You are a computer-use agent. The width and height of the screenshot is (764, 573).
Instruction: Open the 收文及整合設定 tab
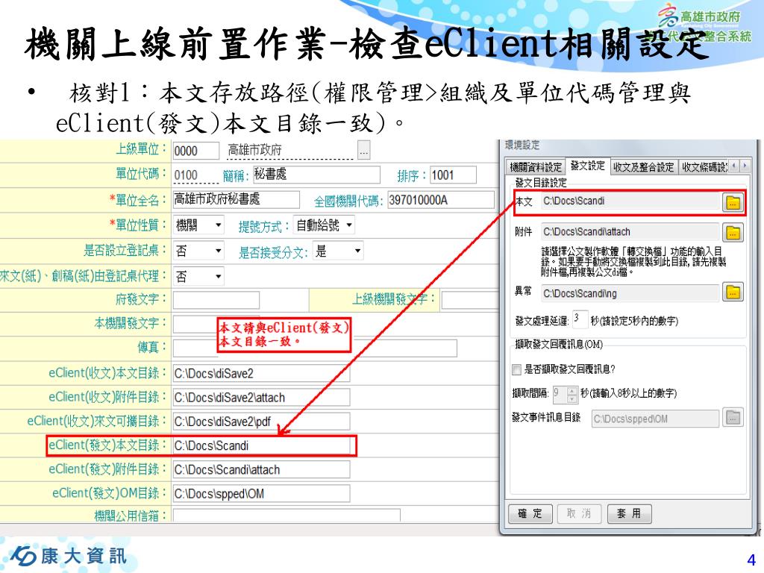click(643, 167)
